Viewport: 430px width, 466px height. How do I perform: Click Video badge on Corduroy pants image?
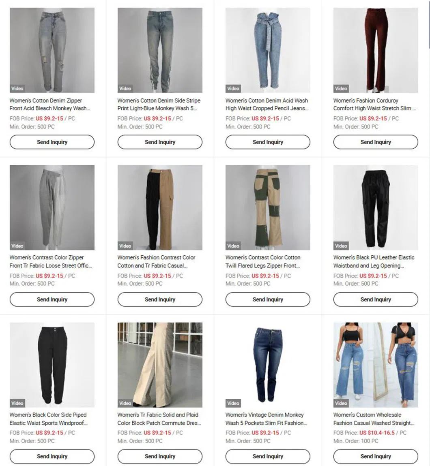click(x=341, y=89)
